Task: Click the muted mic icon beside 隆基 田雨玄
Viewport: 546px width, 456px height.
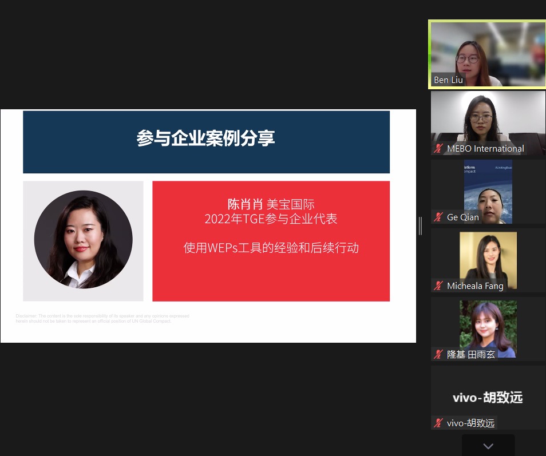Action: (x=439, y=355)
